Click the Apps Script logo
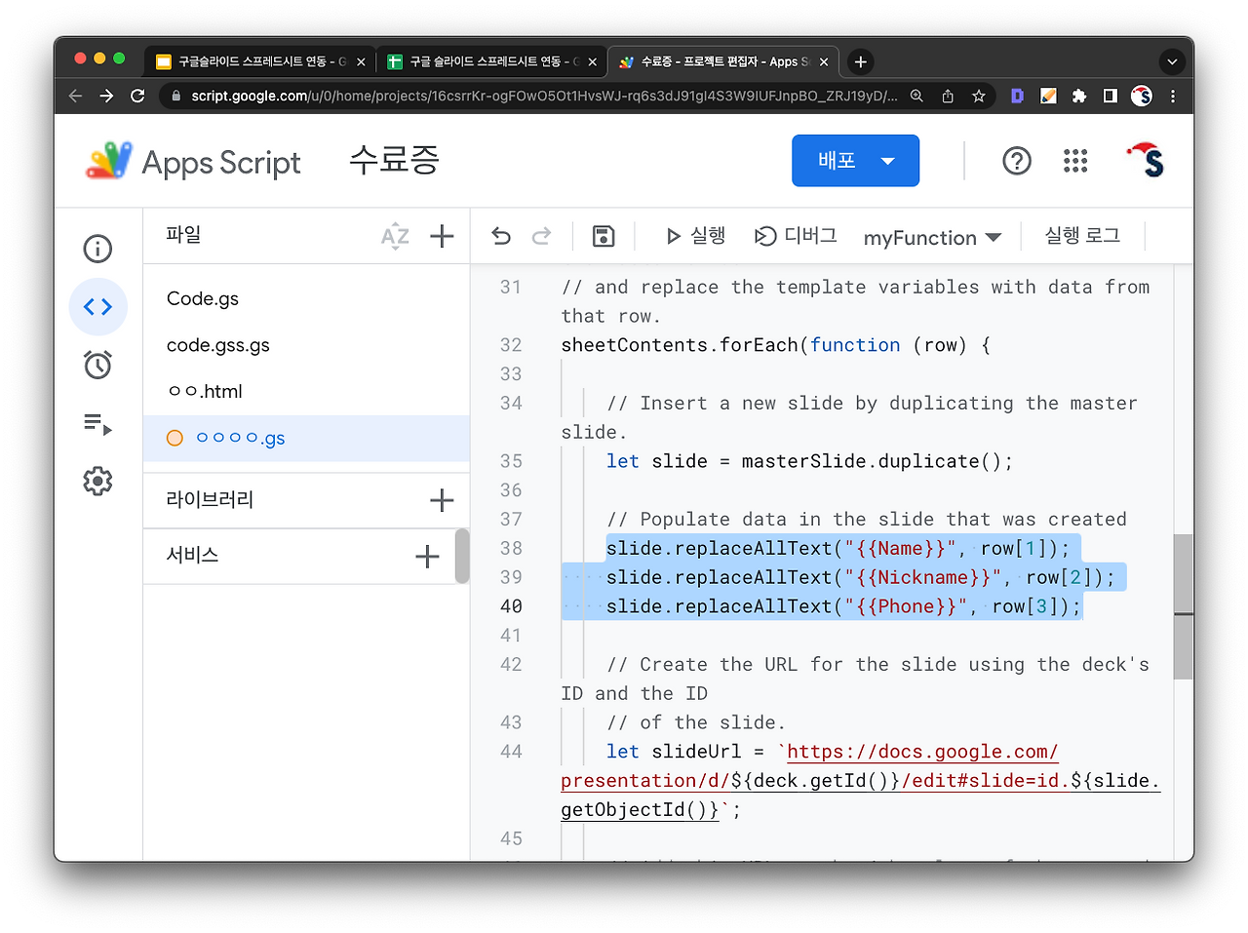Image resolution: width=1248 pixels, height=933 pixels. pyautogui.click(x=193, y=162)
